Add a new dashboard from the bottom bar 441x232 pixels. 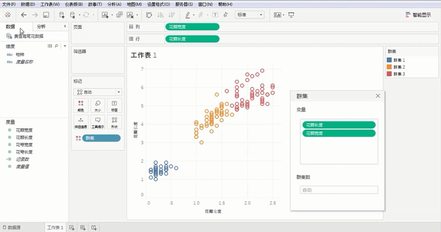pyautogui.click(x=83, y=228)
